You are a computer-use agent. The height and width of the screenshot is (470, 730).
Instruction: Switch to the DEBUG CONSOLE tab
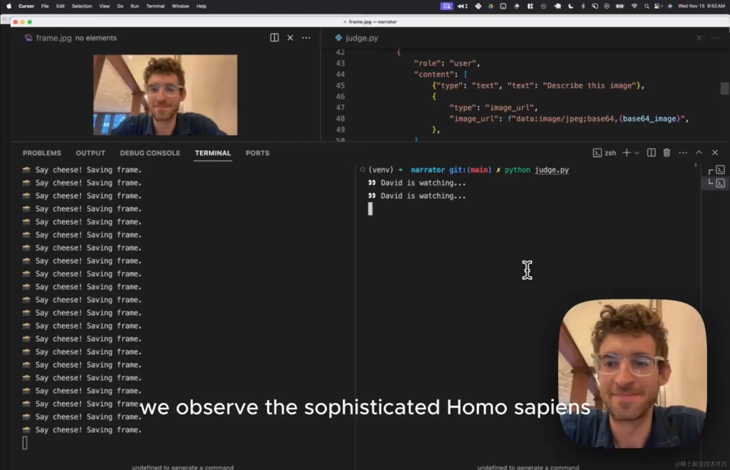coord(150,153)
